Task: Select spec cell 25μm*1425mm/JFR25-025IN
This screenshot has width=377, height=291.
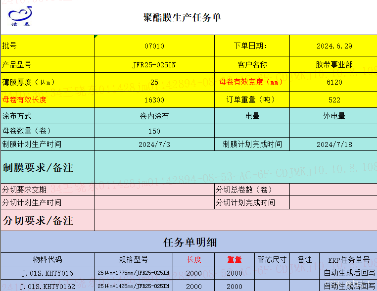Action: coord(134,286)
